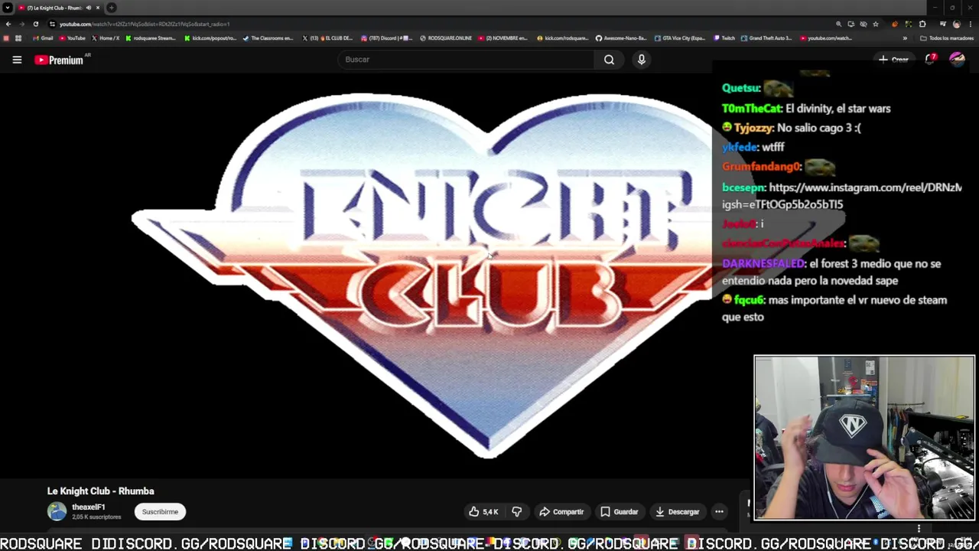Viewport: 979px width, 551px height.
Task: Click the Buscar search field
Action: (x=465, y=60)
